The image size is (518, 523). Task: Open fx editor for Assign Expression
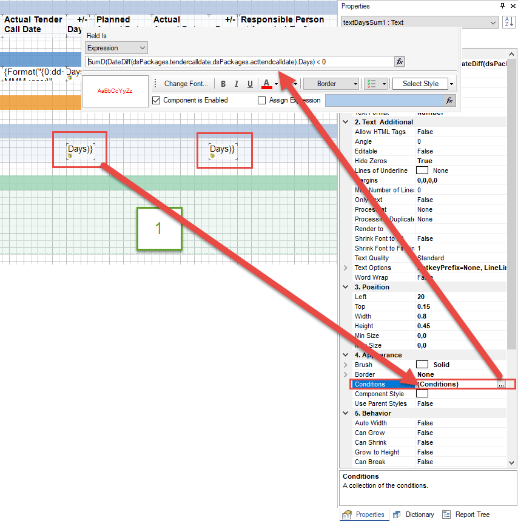pos(449,100)
